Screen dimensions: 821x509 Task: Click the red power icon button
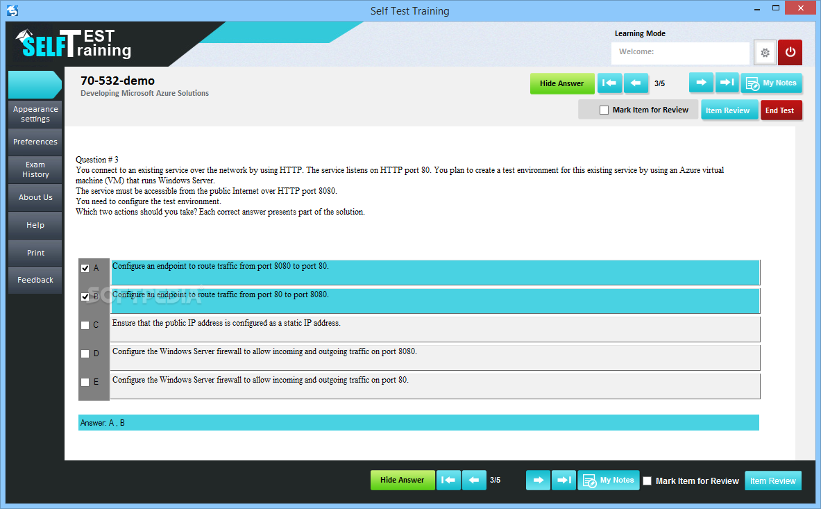(790, 52)
